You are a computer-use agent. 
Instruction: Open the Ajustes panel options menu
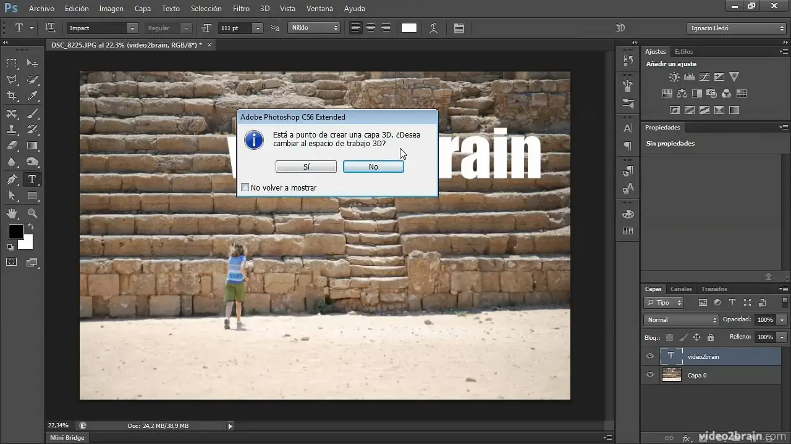783,52
